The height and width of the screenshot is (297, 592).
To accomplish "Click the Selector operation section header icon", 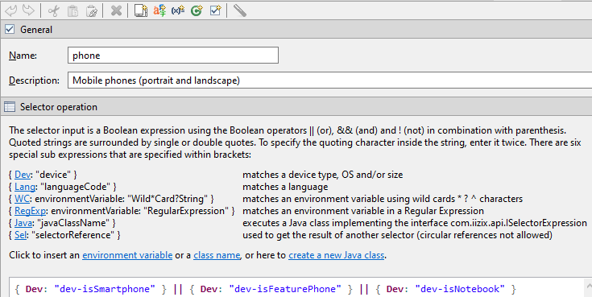I will (10, 107).
